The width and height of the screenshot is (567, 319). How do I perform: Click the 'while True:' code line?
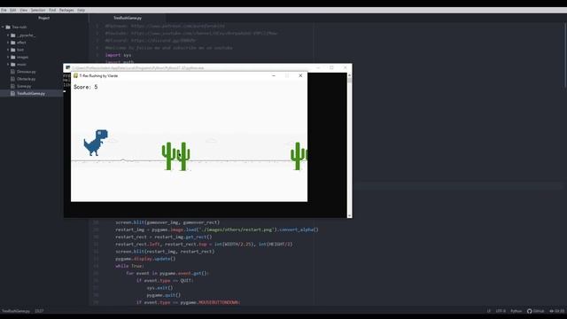point(129,266)
